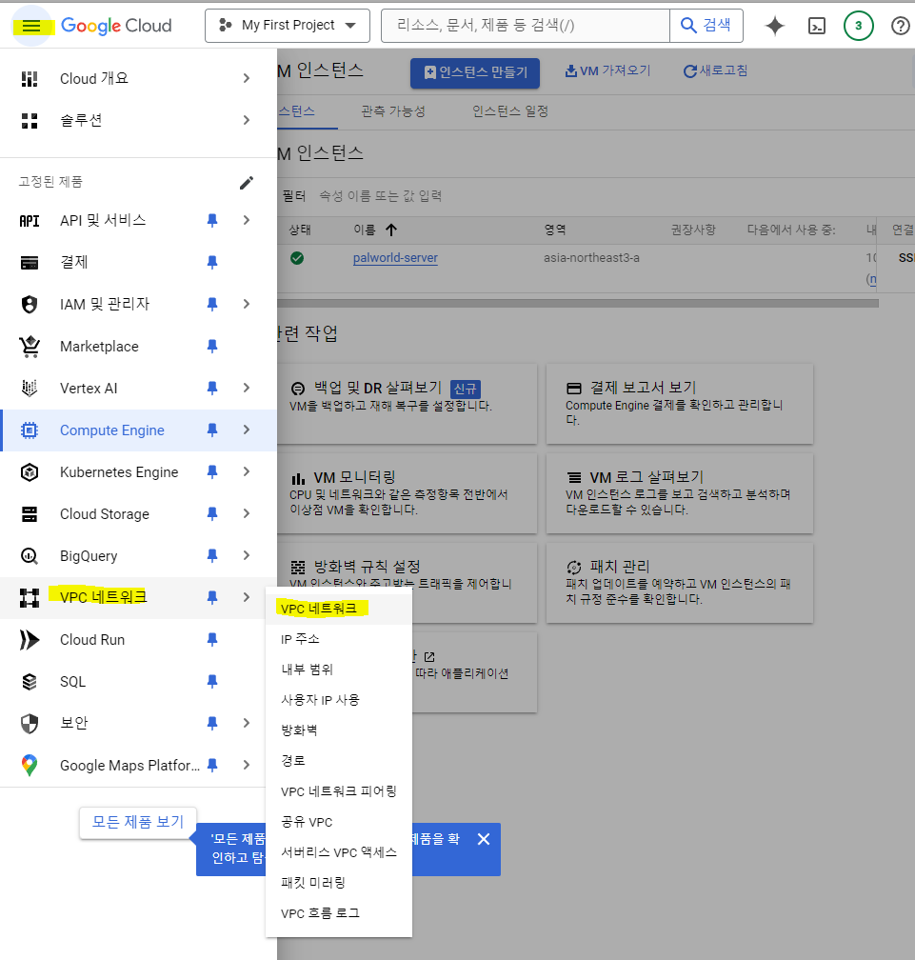
Task: Click the 결제 credit card icon
Action: coord(30,263)
